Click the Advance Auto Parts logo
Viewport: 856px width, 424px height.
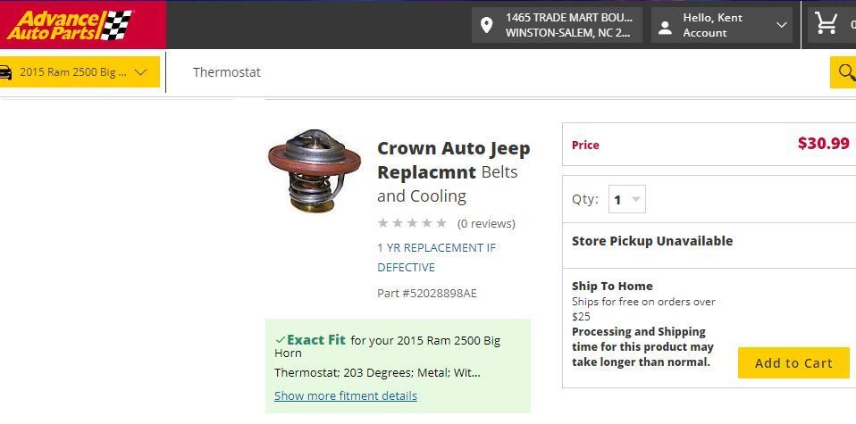click(x=70, y=25)
